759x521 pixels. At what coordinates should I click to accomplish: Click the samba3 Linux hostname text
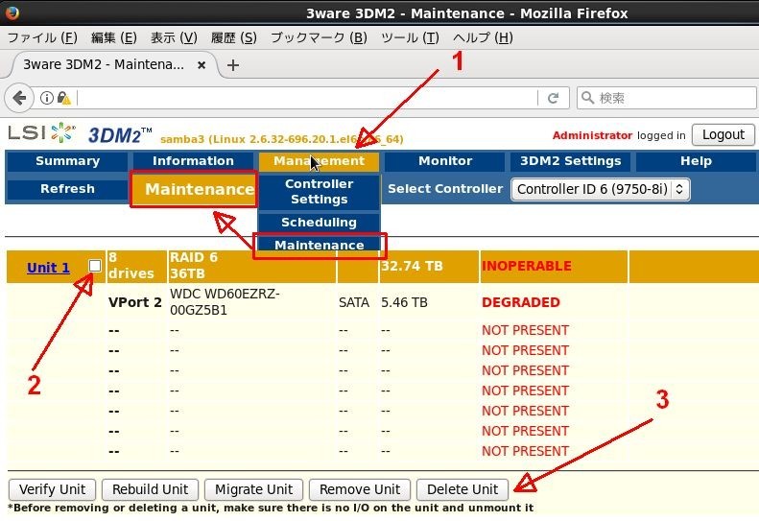pyautogui.click(x=282, y=139)
